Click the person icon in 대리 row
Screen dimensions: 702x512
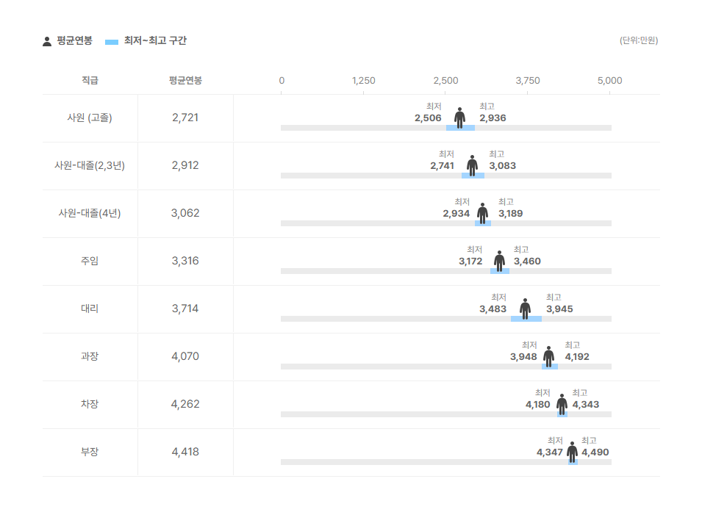point(525,309)
